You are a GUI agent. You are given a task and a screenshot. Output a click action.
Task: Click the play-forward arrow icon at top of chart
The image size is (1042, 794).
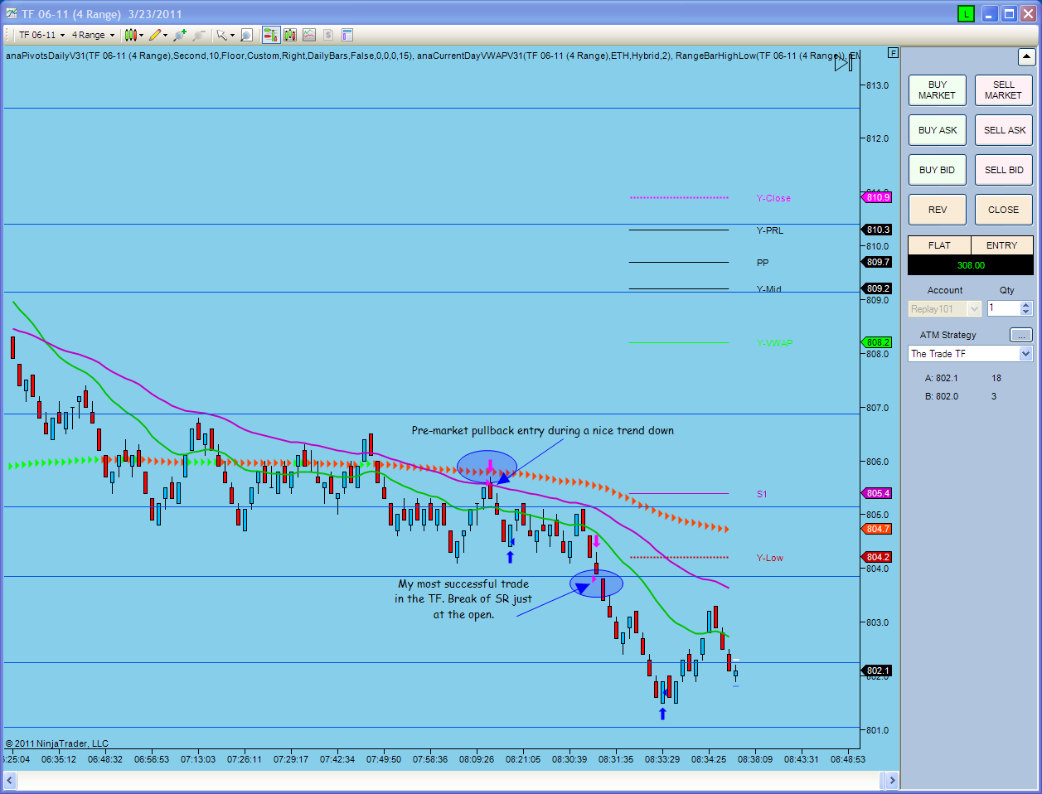tap(843, 62)
